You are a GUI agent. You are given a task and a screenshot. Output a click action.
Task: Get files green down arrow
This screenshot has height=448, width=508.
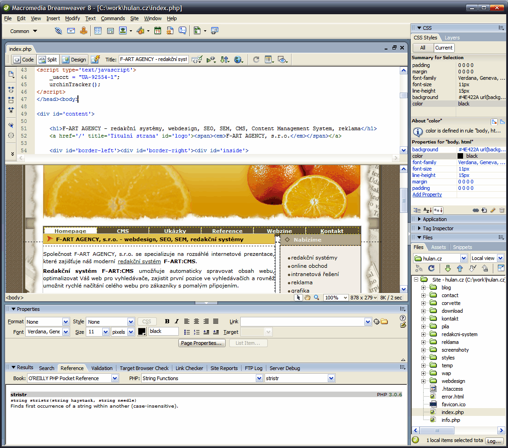(x=448, y=268)
